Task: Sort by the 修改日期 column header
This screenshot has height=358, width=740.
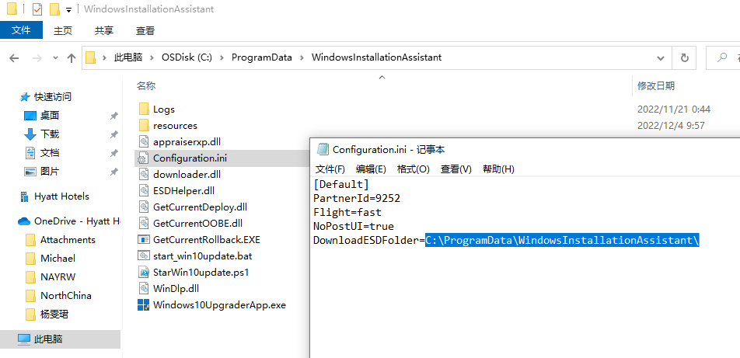Action: tap(656, 86)
